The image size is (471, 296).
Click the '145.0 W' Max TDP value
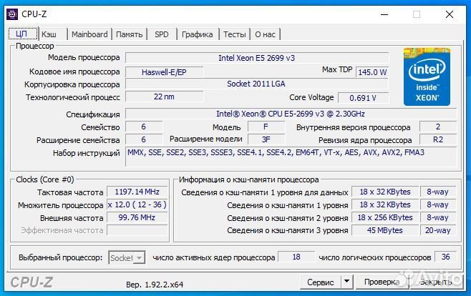pyautogui.click(x=372, y=72)
